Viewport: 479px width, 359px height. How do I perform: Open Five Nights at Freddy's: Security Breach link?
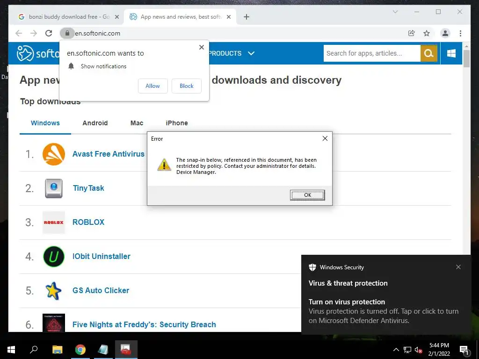point(144,324)
